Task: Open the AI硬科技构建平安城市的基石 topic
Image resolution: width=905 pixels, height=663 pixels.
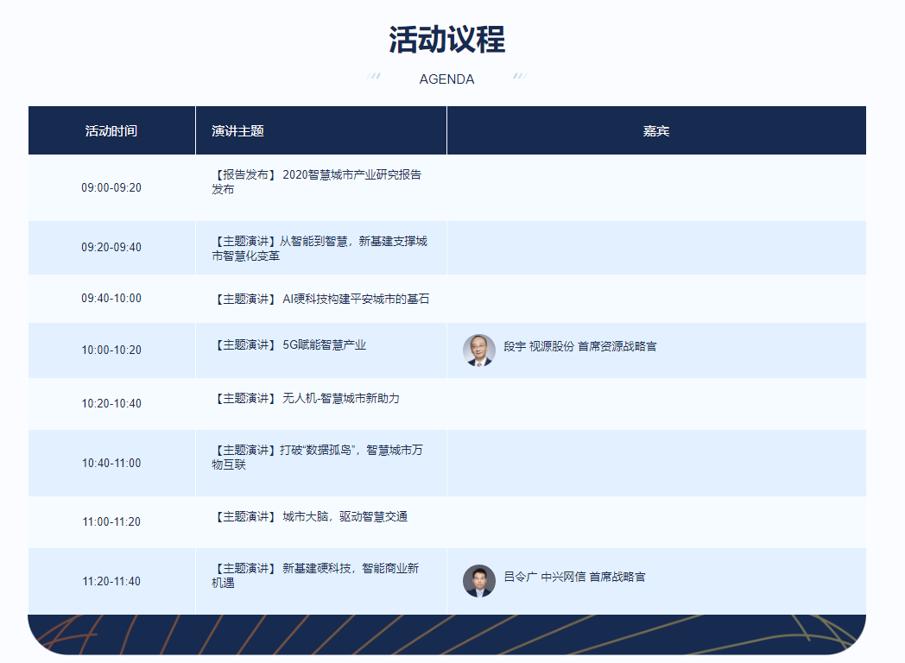Action: [x=320, y=300]
